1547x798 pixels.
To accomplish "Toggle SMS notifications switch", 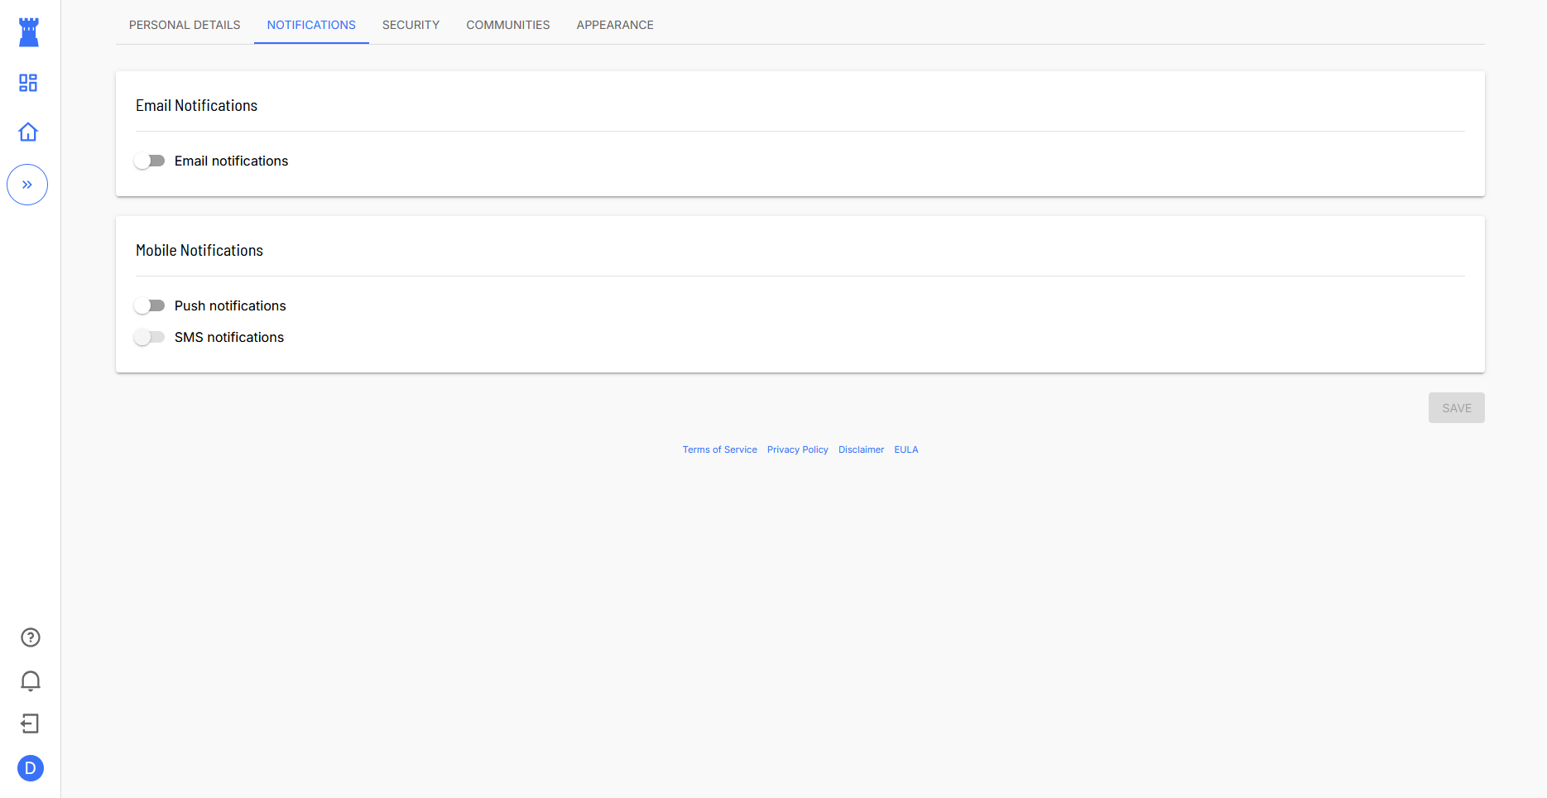I will click(x=150, y=337).
